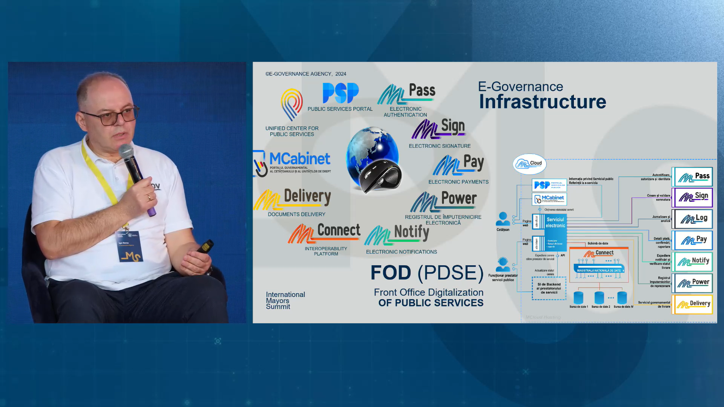724x407 pixels.
Task: Click the "Expediere notificări și verificare statut livrare" label
Action: (660, 262)
